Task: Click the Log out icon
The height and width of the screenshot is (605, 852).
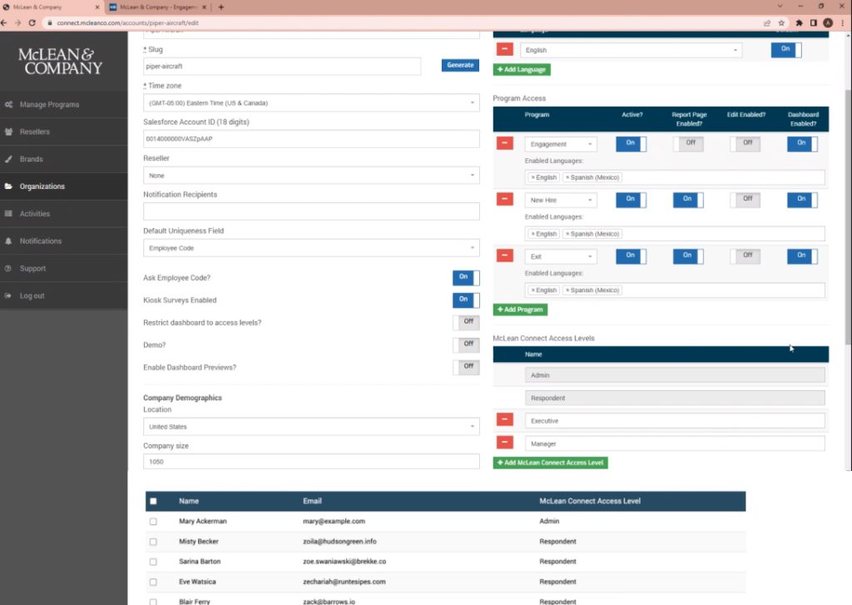Action: click(x=8, y=295)
